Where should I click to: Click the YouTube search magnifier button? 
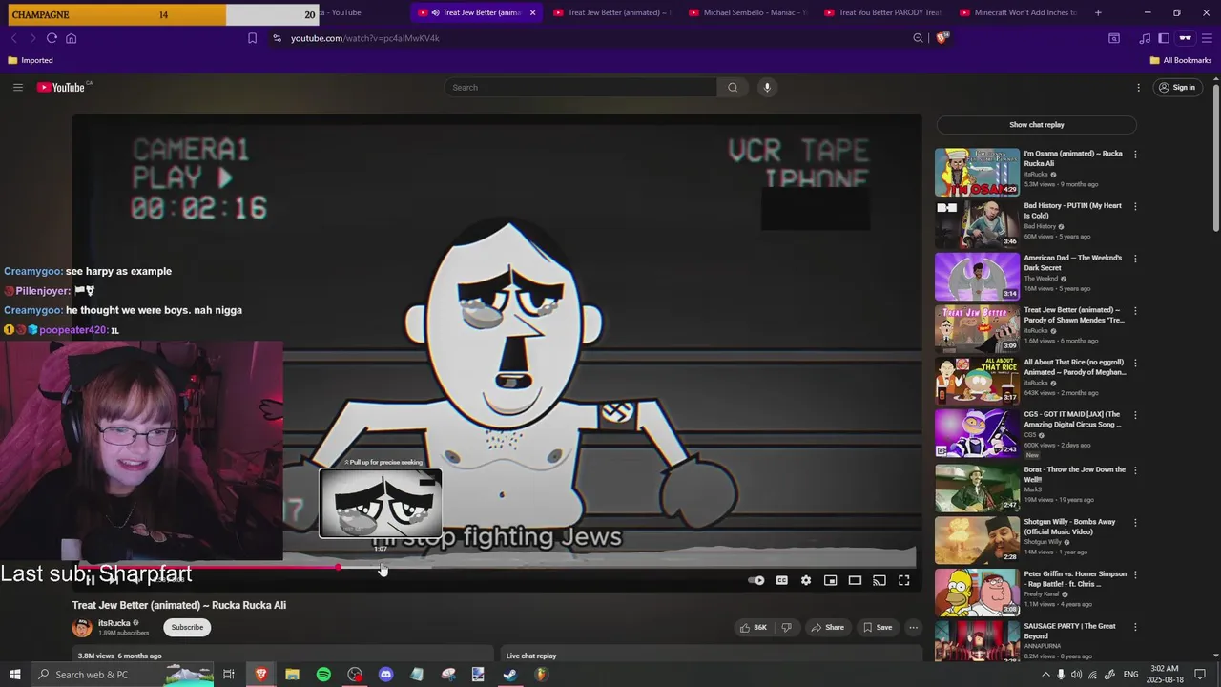[x=732, y=87]
